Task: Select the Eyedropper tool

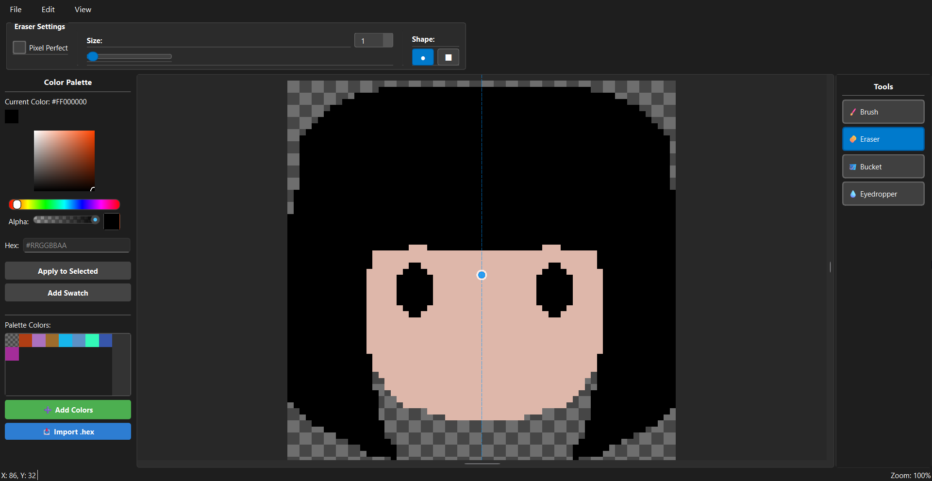Action: point(883,194)
